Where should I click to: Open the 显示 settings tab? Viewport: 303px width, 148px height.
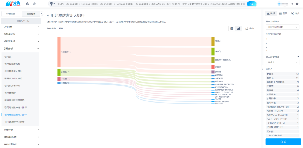(x=283, y=13)
